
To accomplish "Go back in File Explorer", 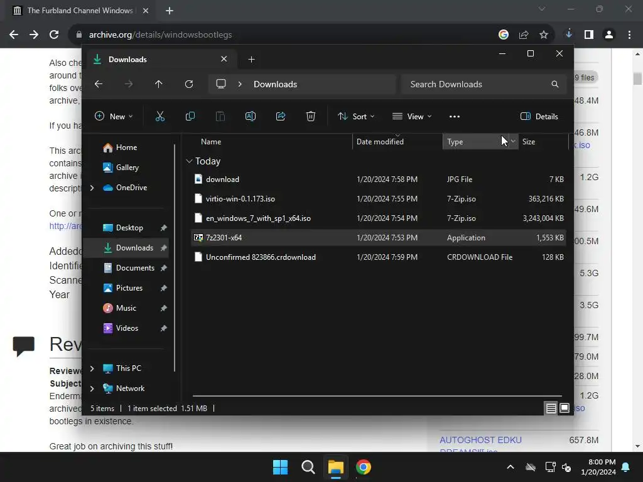I will coord(99,84).
